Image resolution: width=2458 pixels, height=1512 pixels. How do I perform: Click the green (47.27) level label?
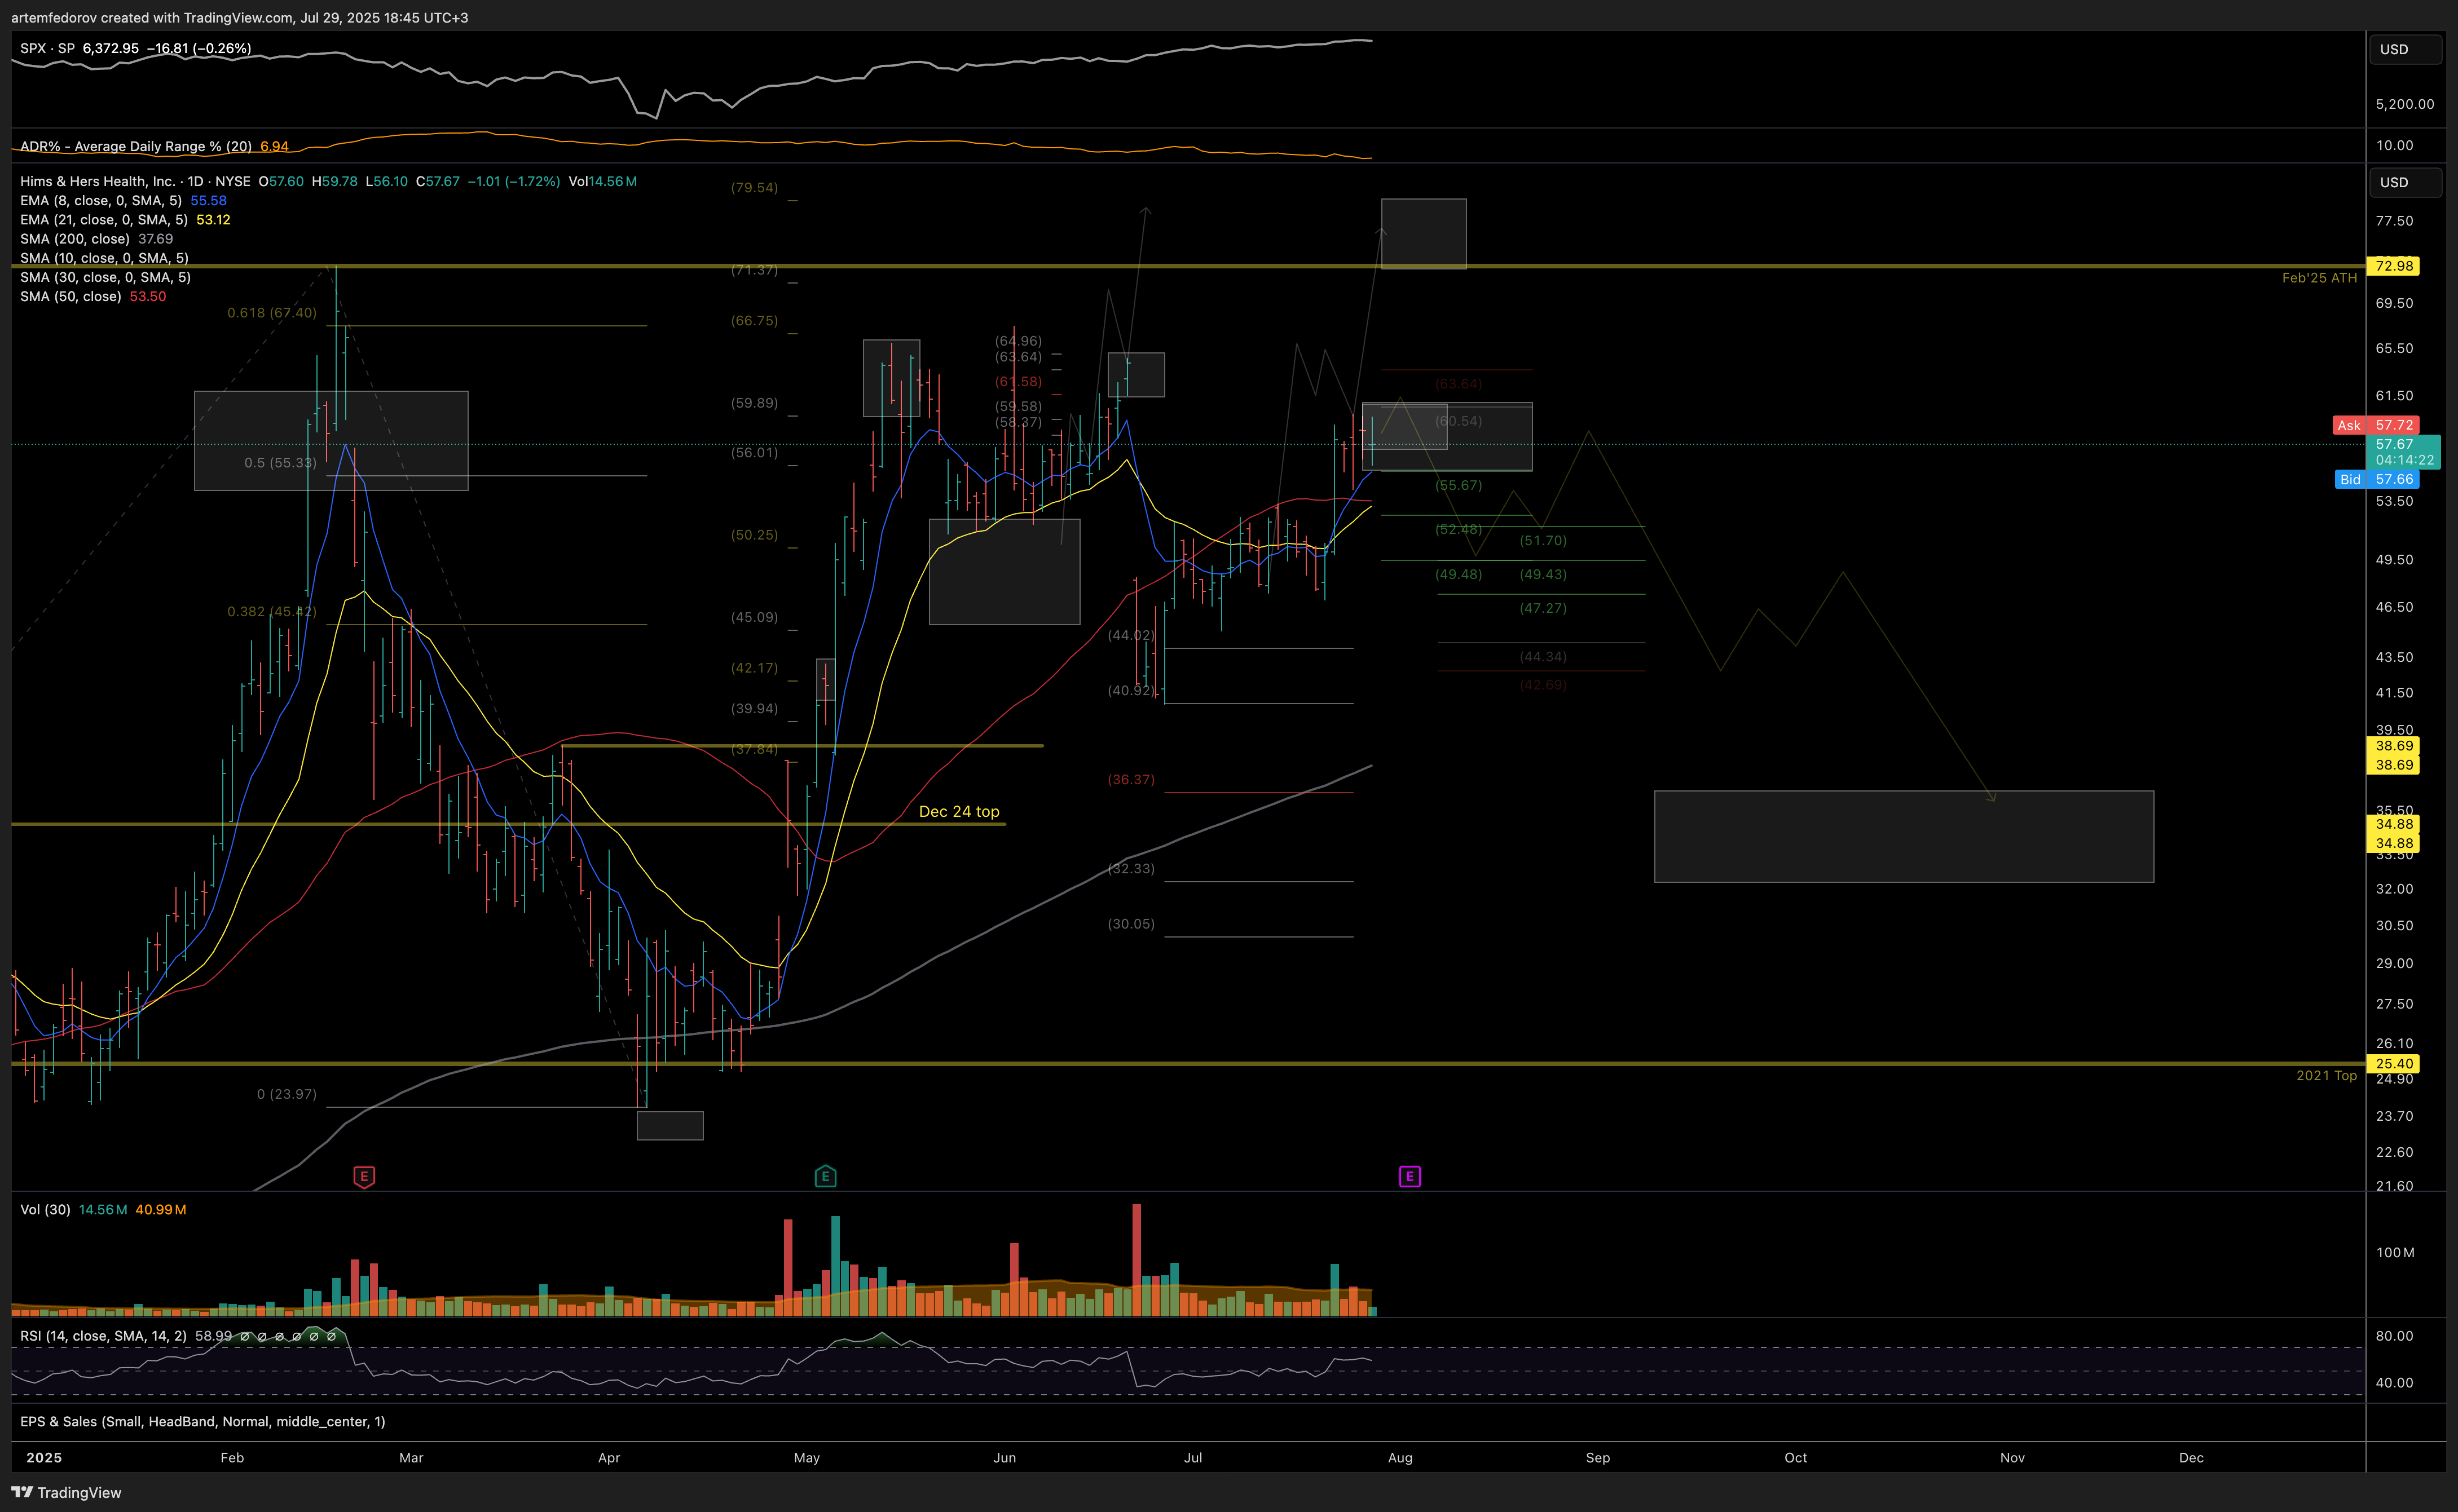(1543, 608)
